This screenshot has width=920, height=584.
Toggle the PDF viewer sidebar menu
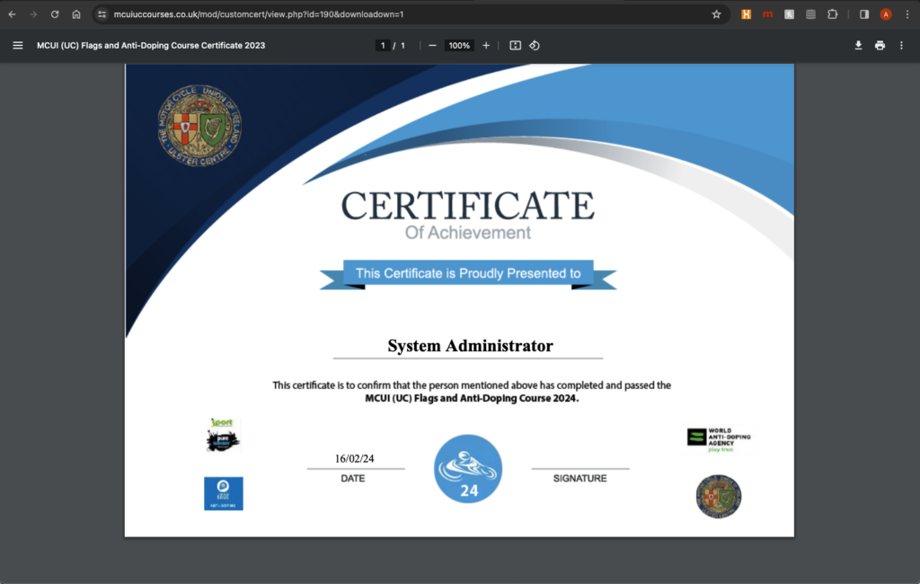[17, 45]
